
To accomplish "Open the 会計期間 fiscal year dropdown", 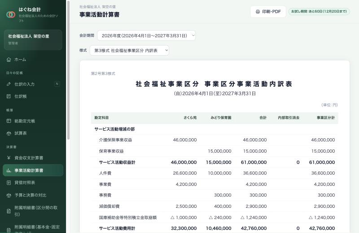I will 147,35.
